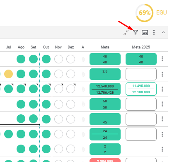
Task: Open the row options menu for the Meta 2 row
Action: [x=162, y=149]
